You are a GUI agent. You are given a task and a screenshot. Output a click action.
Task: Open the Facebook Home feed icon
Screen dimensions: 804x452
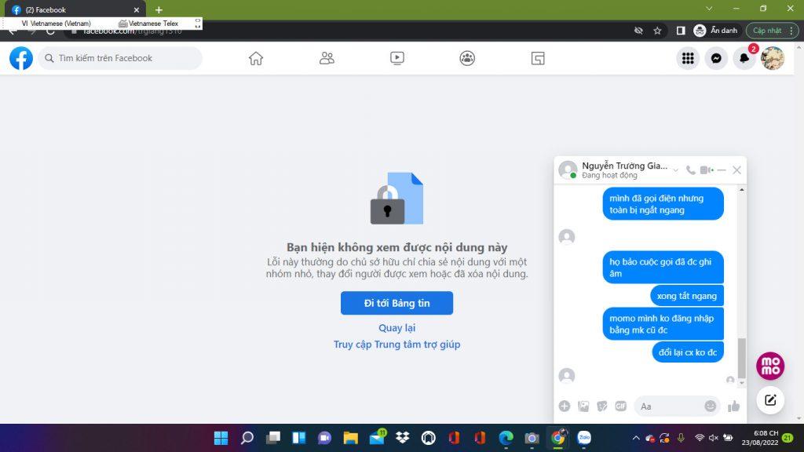pos(256,58)
